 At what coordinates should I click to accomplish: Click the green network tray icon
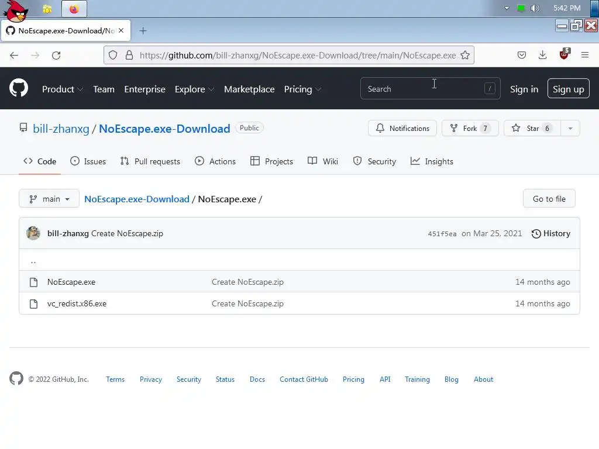pyautogui.click(x=521, y=8)
